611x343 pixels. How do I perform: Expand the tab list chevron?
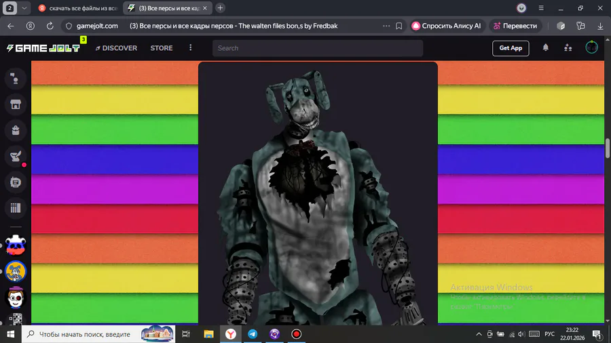coord(24,7)
